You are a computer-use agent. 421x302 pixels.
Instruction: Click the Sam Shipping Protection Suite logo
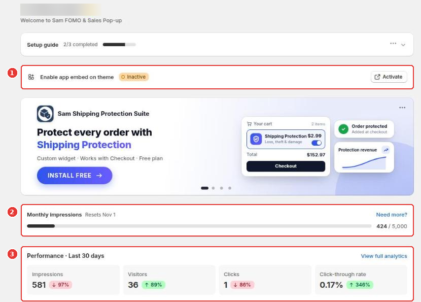45,114
